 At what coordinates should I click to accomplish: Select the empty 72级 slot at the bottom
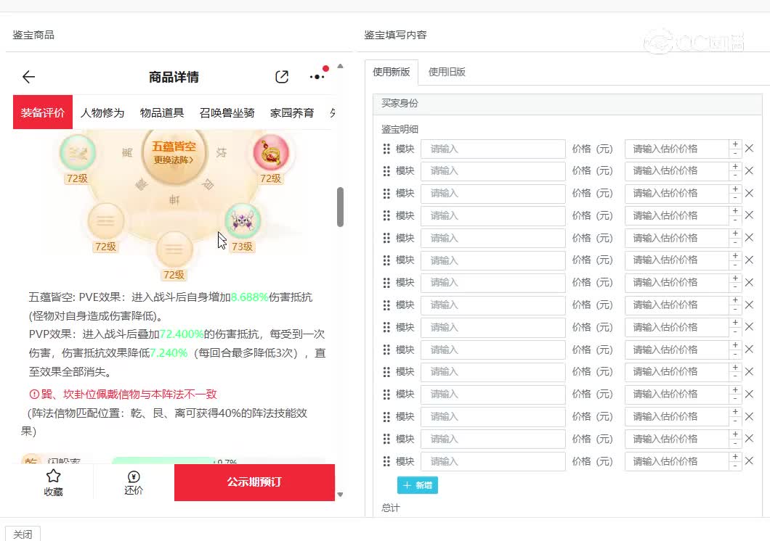[x=174, y=250]
